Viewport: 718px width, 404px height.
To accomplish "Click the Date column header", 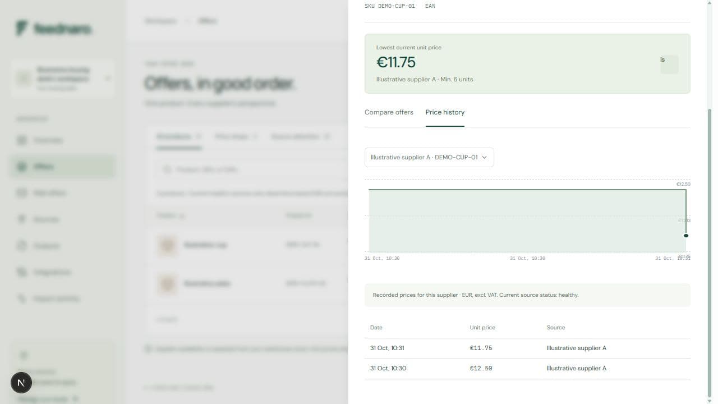I will (x=376, y=327).
